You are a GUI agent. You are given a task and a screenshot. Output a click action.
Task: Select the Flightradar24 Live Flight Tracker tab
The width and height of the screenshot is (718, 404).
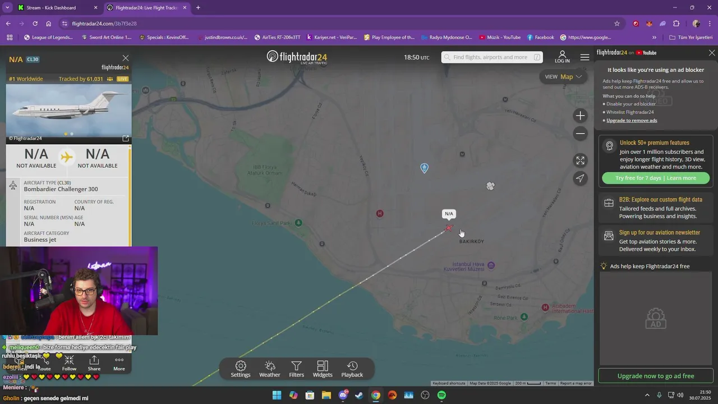(146, 8)
